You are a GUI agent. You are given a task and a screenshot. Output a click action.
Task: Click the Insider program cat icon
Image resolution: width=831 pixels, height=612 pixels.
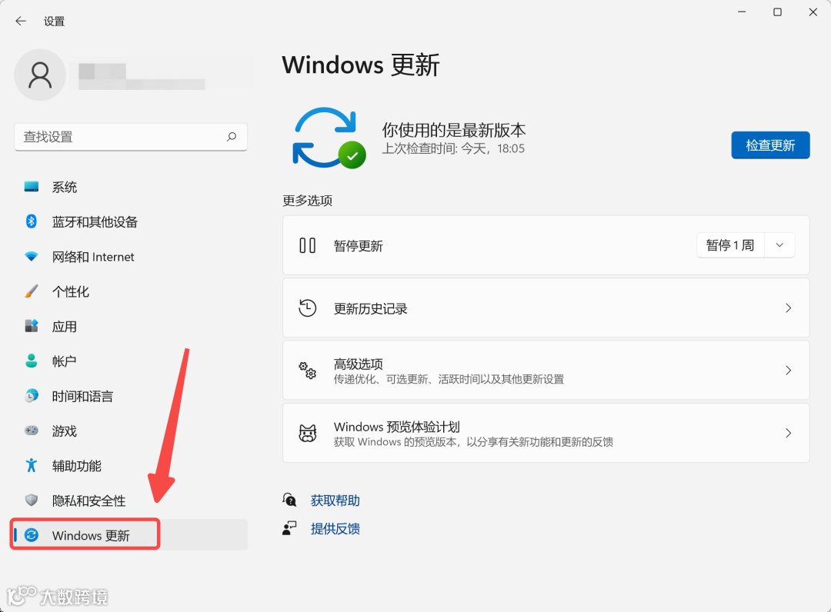[x=307, y=433]
